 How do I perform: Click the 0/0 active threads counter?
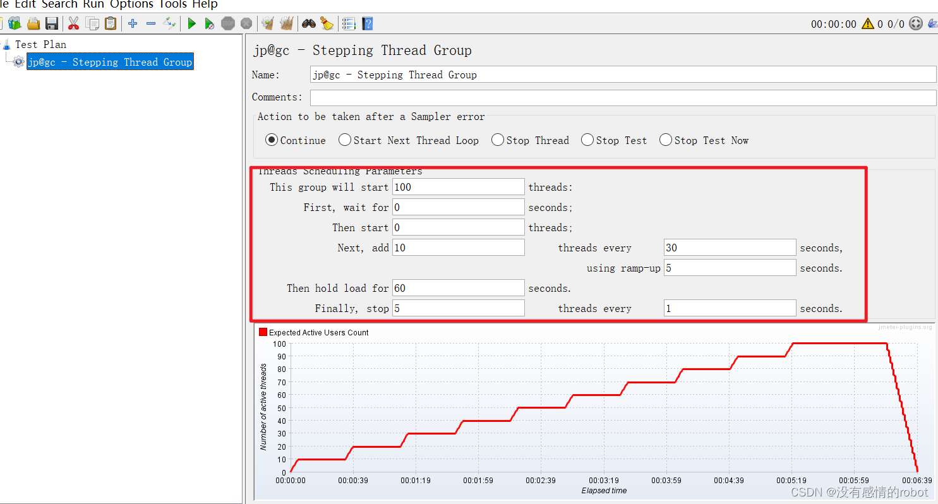pos(896,24)
